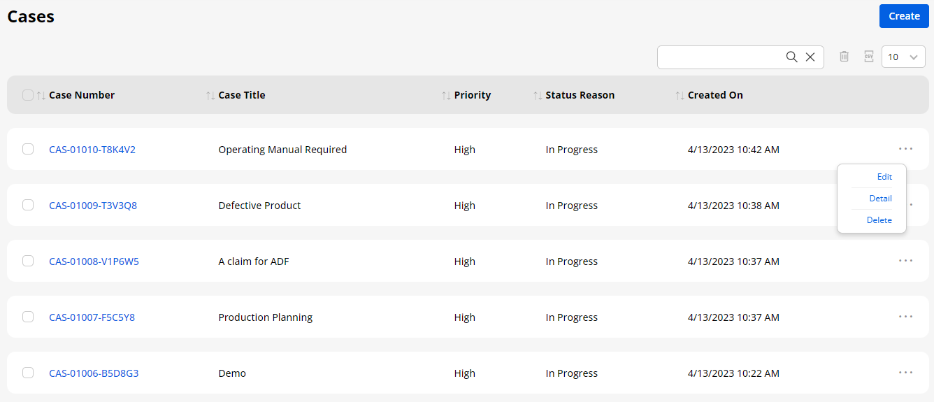Sort by Created On column arrows
934x402 pixels.
click(x=680, y=95)
